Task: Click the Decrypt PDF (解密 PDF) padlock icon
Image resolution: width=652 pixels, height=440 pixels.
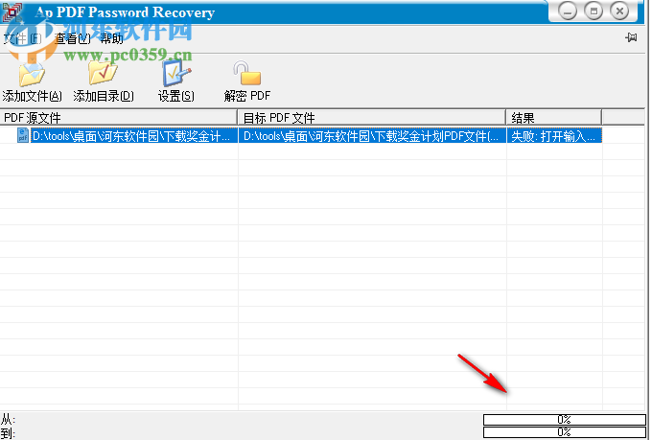Action: click(247, 74)
